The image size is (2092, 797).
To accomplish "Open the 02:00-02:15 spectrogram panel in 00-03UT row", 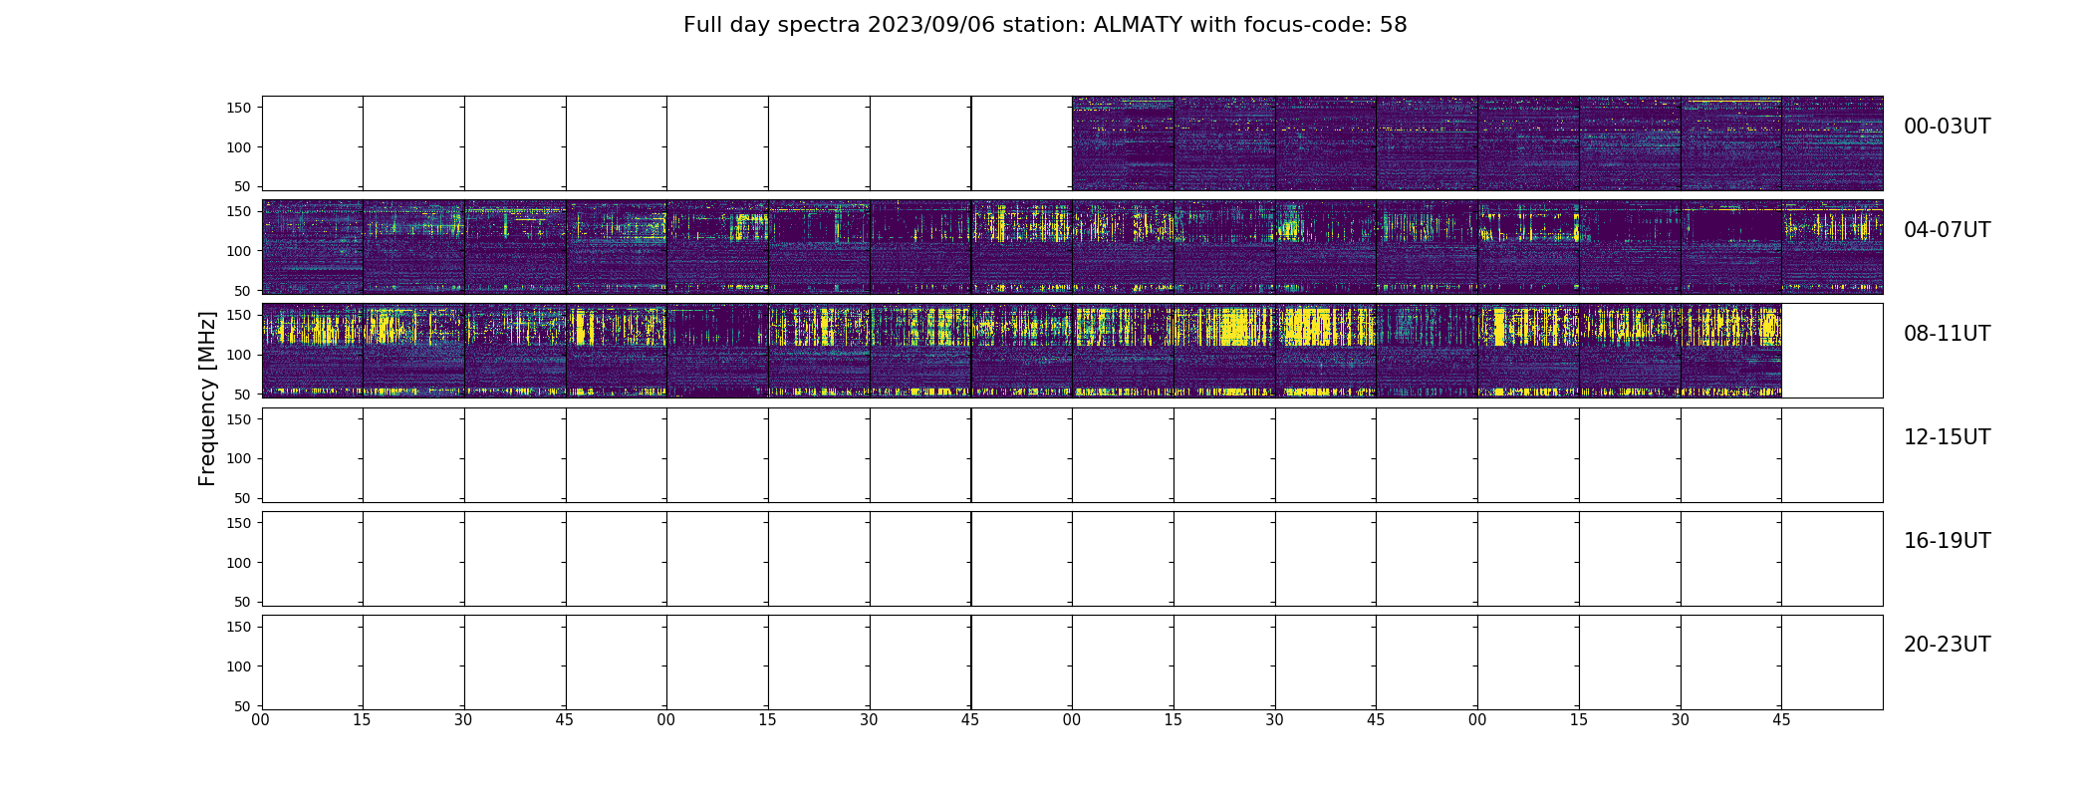I will [x=1123, y=143].
